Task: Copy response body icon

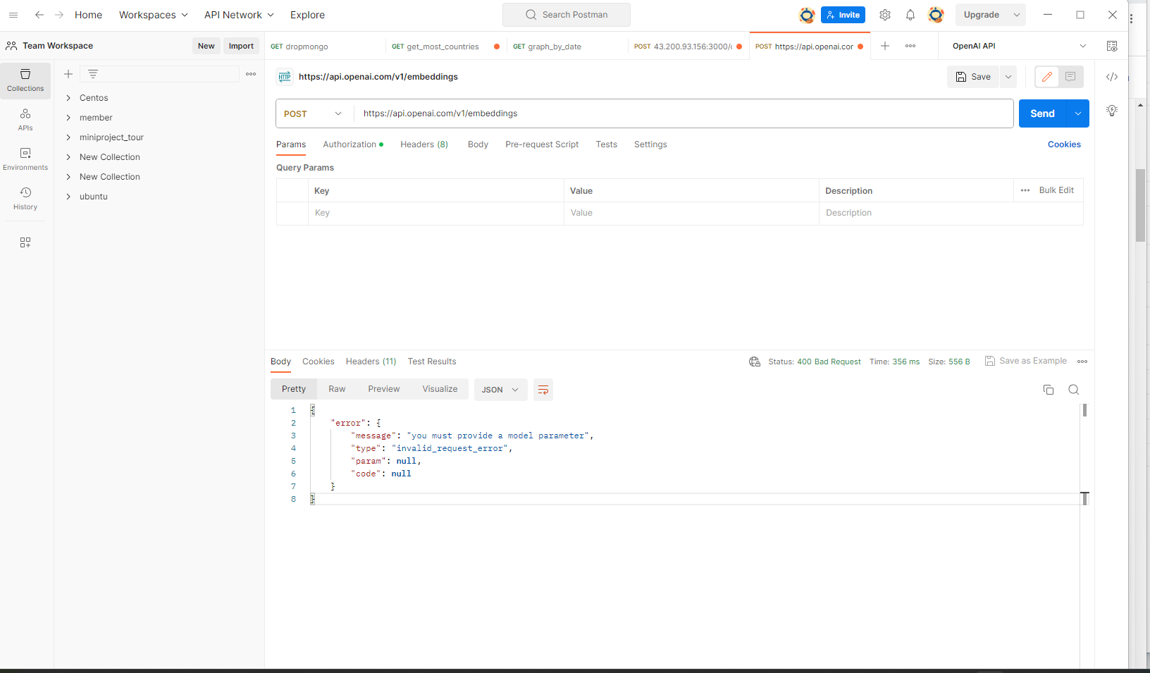Action: coord(1049,390)
